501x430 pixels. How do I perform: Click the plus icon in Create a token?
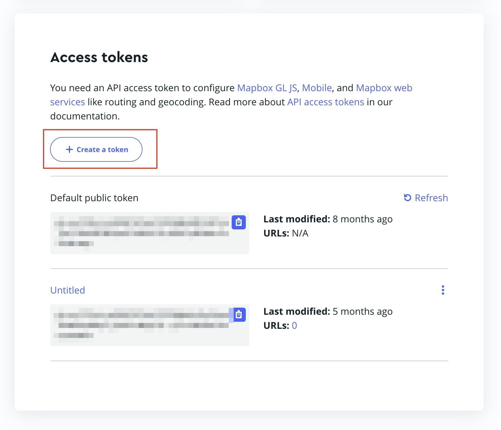69,149
